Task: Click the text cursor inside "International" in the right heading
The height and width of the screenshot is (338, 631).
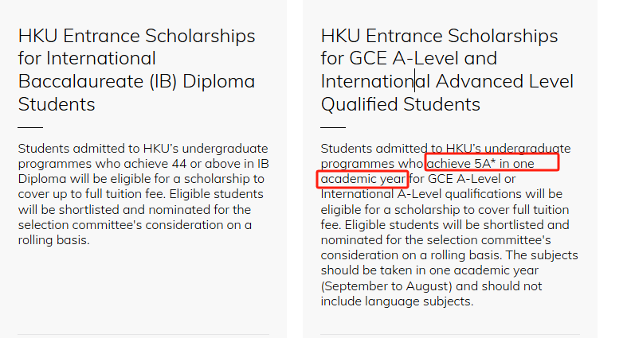Action: tap(415, 81)
